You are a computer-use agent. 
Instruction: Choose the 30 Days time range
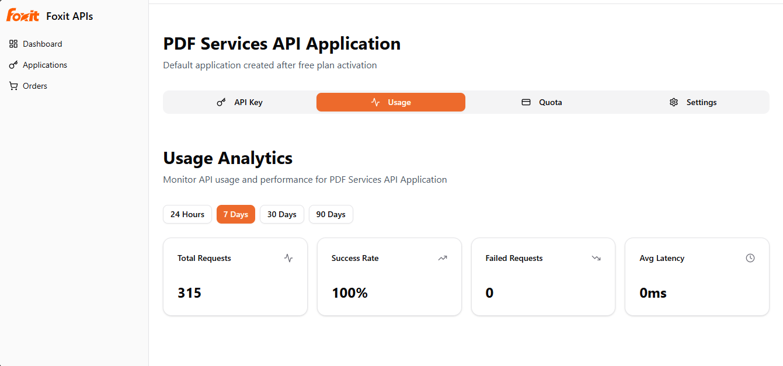(x=282, y=214)
